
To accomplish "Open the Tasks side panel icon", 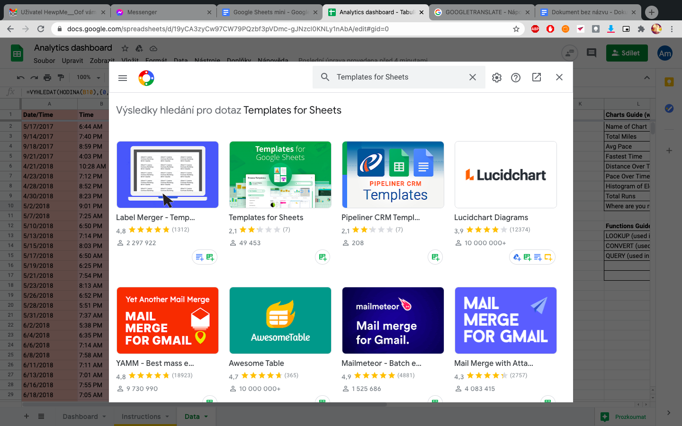I will pos(669,108).
